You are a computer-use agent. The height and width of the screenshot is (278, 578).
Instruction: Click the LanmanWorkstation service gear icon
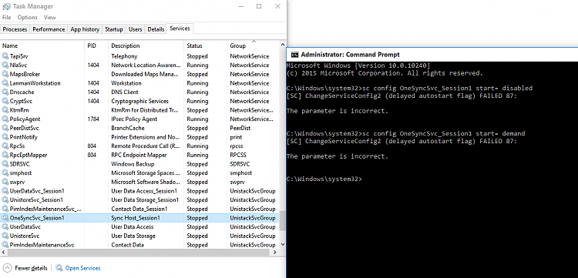[5, 83]
